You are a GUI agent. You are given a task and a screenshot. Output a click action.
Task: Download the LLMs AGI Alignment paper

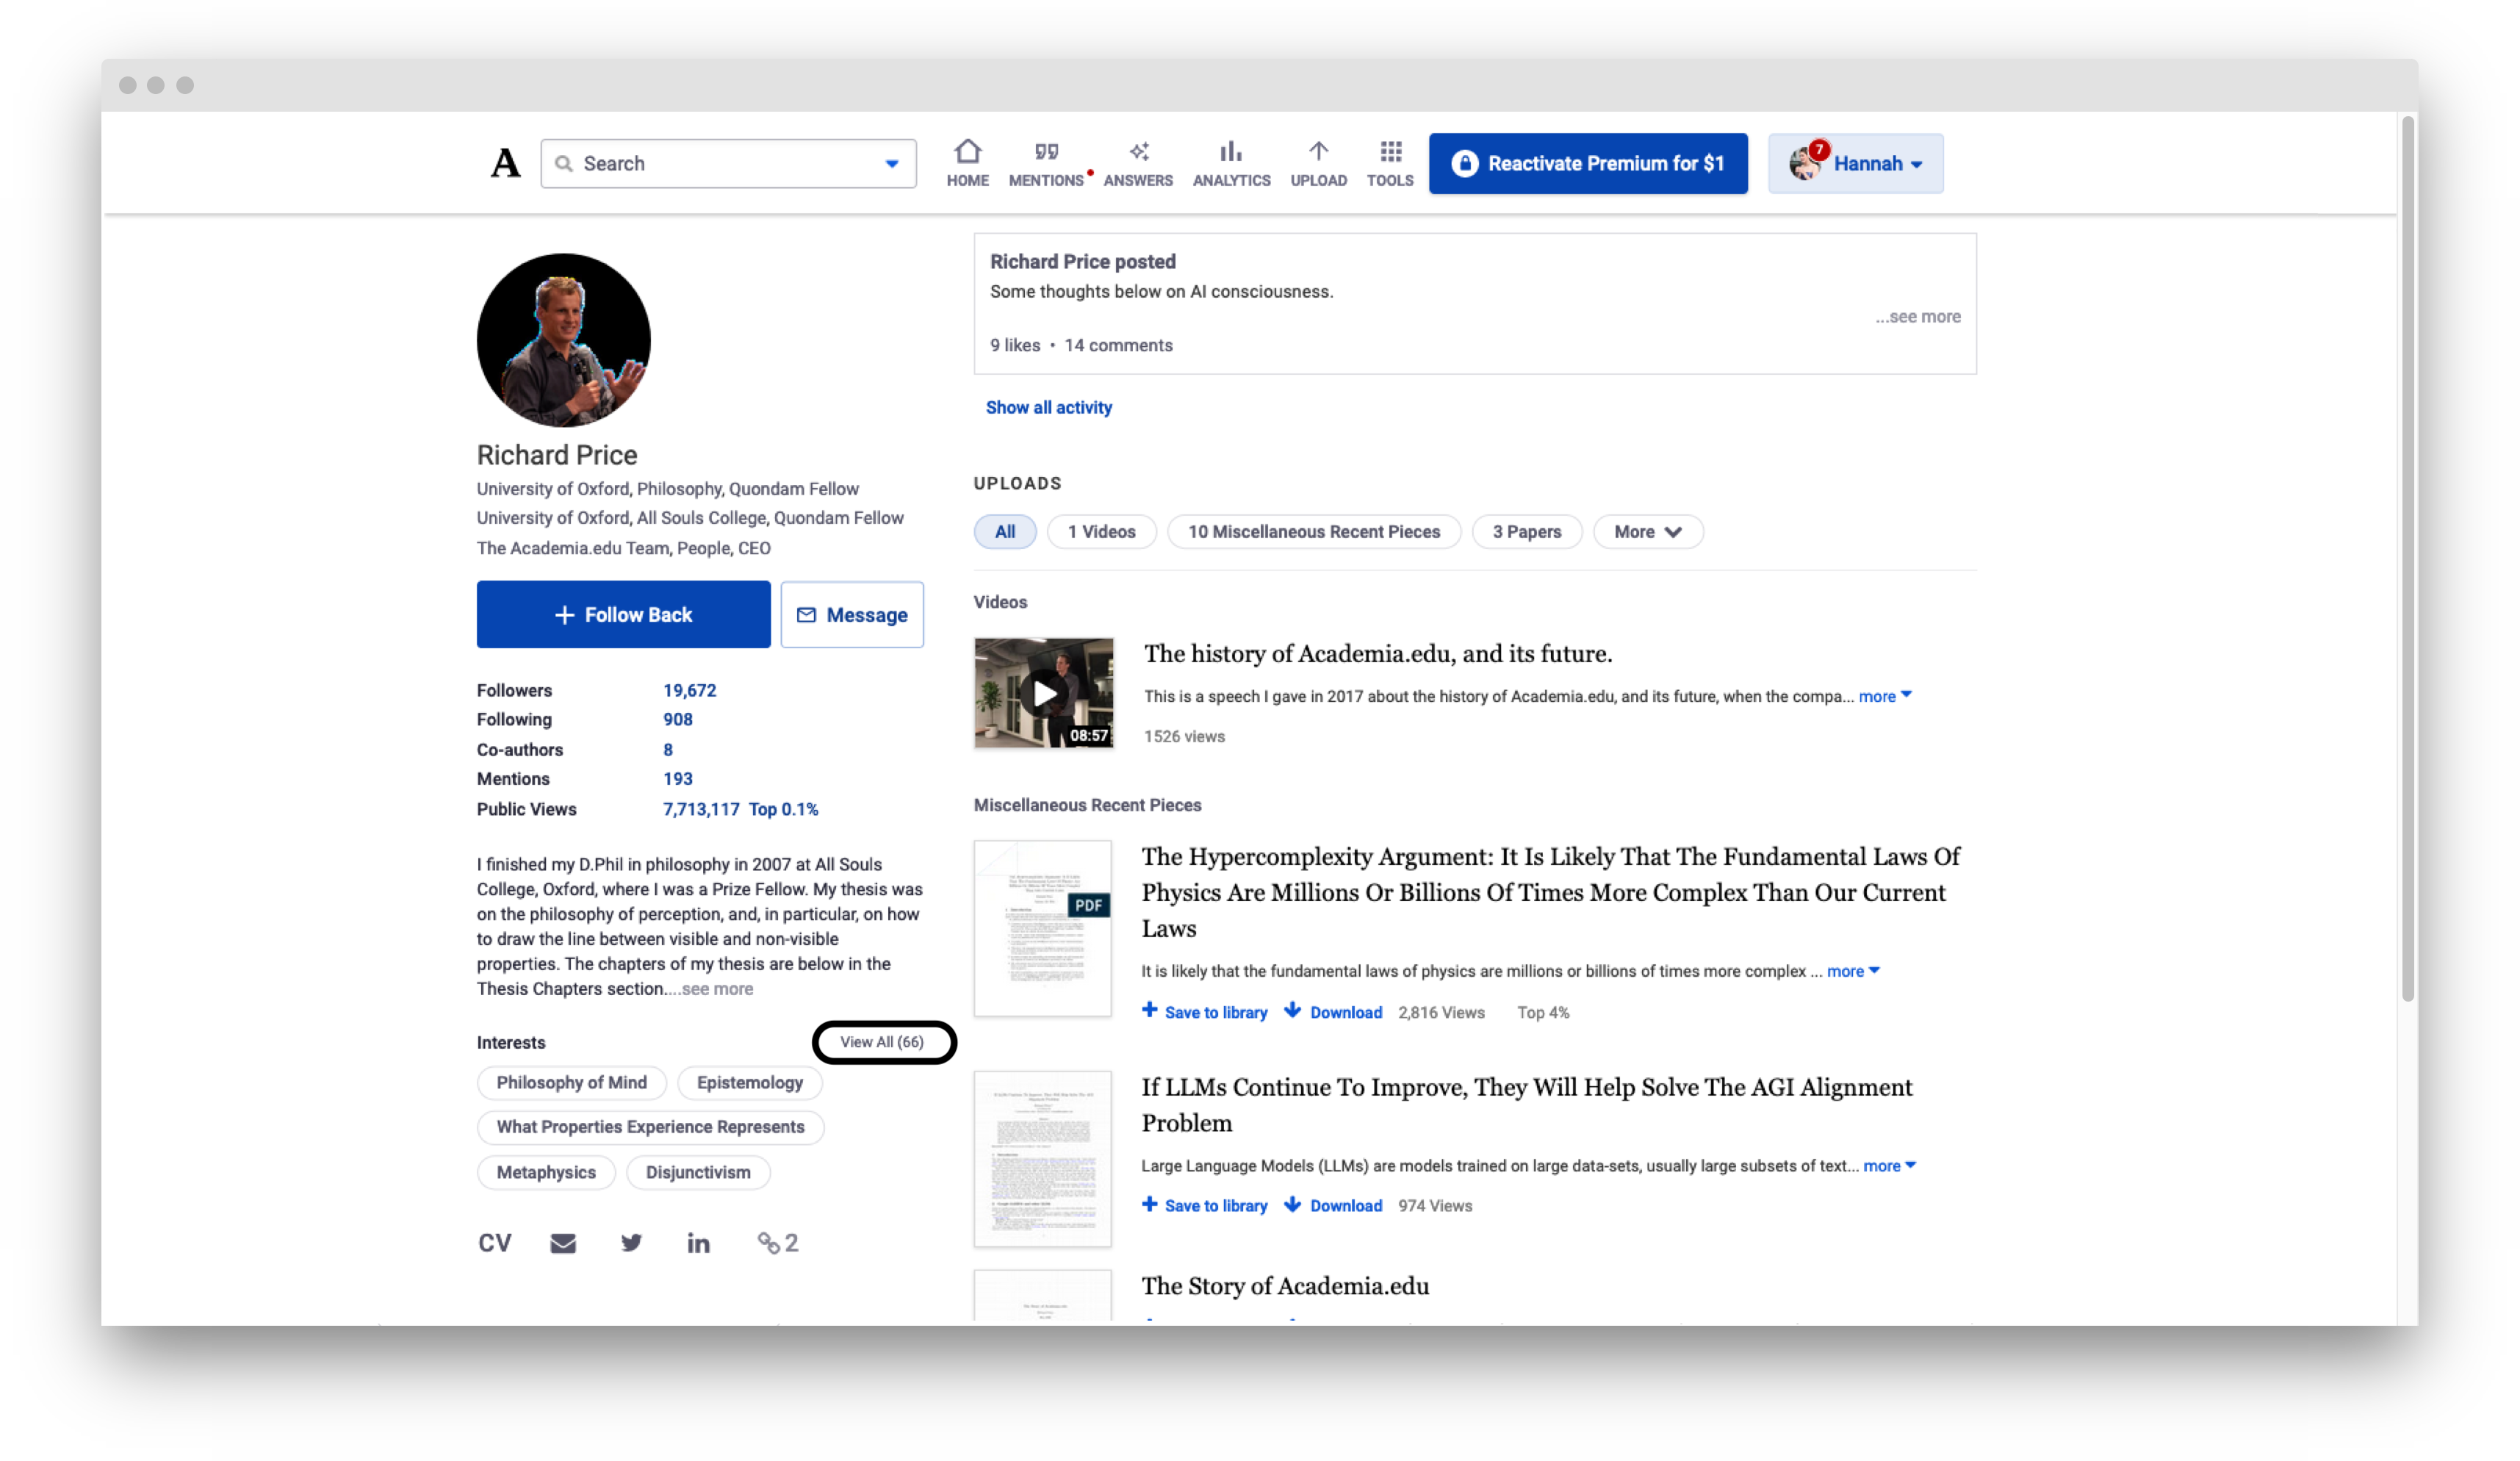point(1333,1205)
